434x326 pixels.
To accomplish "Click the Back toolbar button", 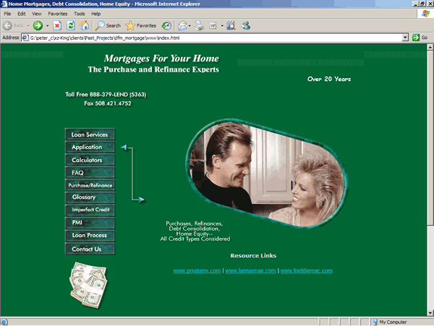I will point(13,26).
